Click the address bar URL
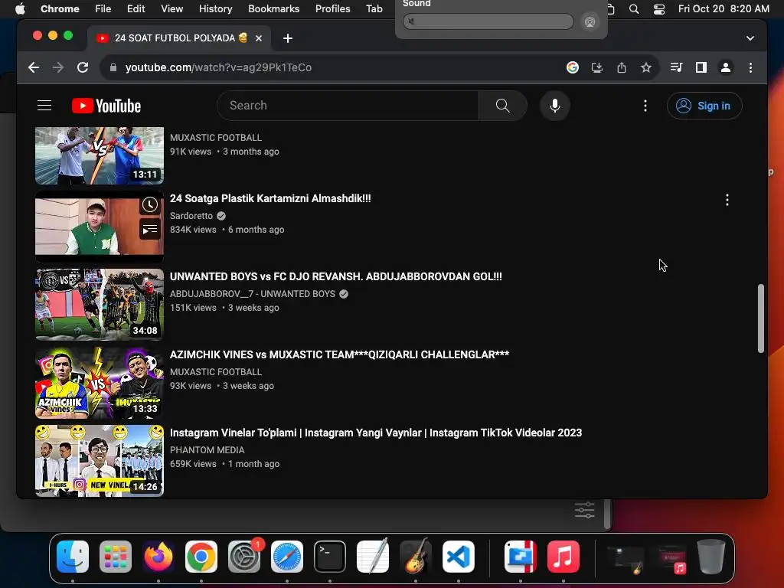The width and height of the screenshot is (784, 588). (x=218, y=67)
